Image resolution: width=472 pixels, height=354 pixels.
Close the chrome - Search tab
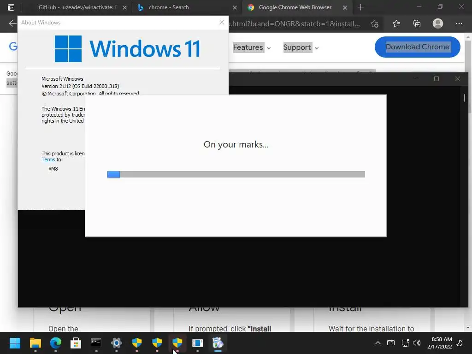tap(235, 7)
